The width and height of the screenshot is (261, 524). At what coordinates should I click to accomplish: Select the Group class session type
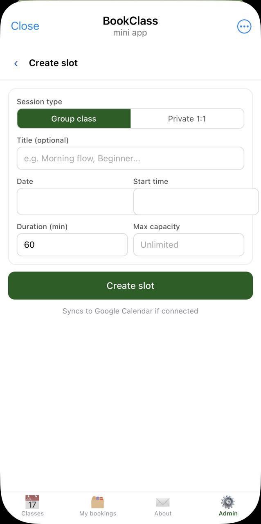(74, 119)
